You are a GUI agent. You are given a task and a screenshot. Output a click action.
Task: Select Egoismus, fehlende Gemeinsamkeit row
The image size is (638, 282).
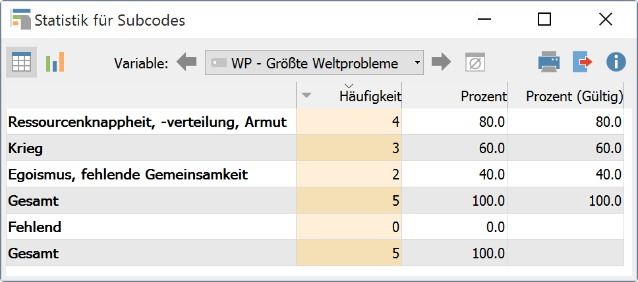point(127,175)
